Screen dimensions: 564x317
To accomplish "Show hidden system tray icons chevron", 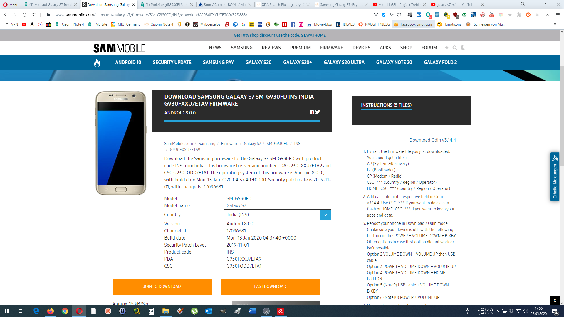I will (x=497, y=311).
